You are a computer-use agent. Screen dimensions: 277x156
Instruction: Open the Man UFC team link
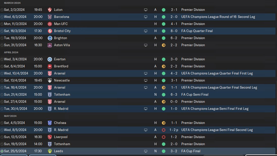point(61,24)
